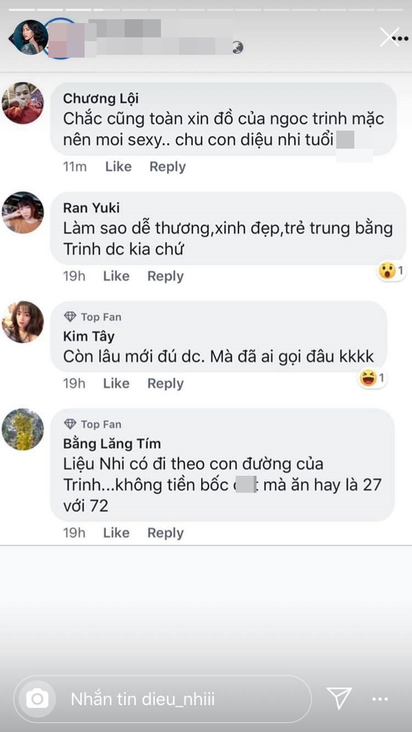The height and width of the screenshot is (732, 412).
Task: Like Kim Tây's comment
Action: pyautogui.click(x=116, y=383)
